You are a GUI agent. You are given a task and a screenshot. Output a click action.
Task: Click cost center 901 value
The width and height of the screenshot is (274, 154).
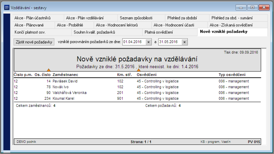[120, 99]
